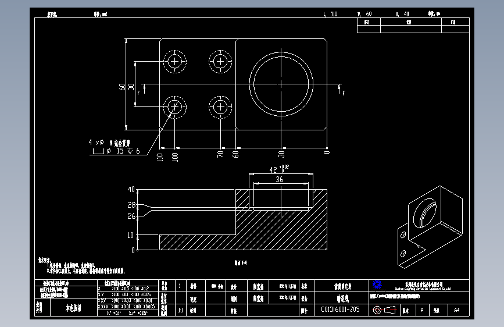The height and width of the screenshot is (327, 504).
Task: Click the large circular bore in top view
Action: point(281,84)
